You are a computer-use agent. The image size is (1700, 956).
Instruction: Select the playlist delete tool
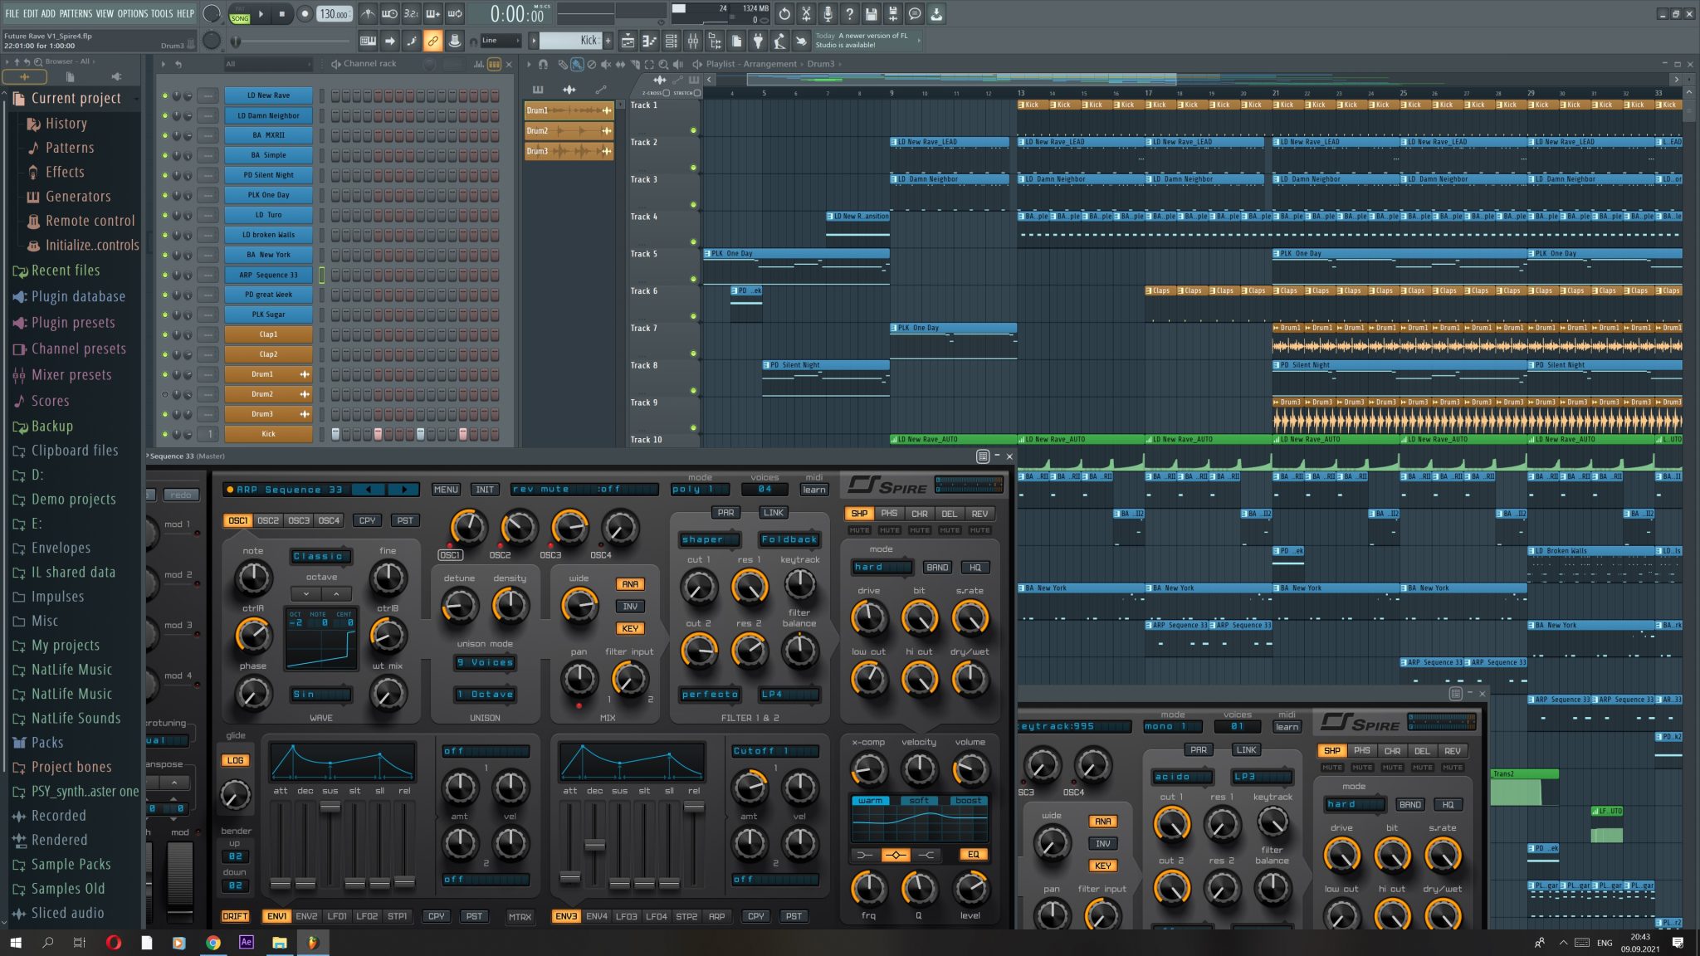click(x=591, y=64)
